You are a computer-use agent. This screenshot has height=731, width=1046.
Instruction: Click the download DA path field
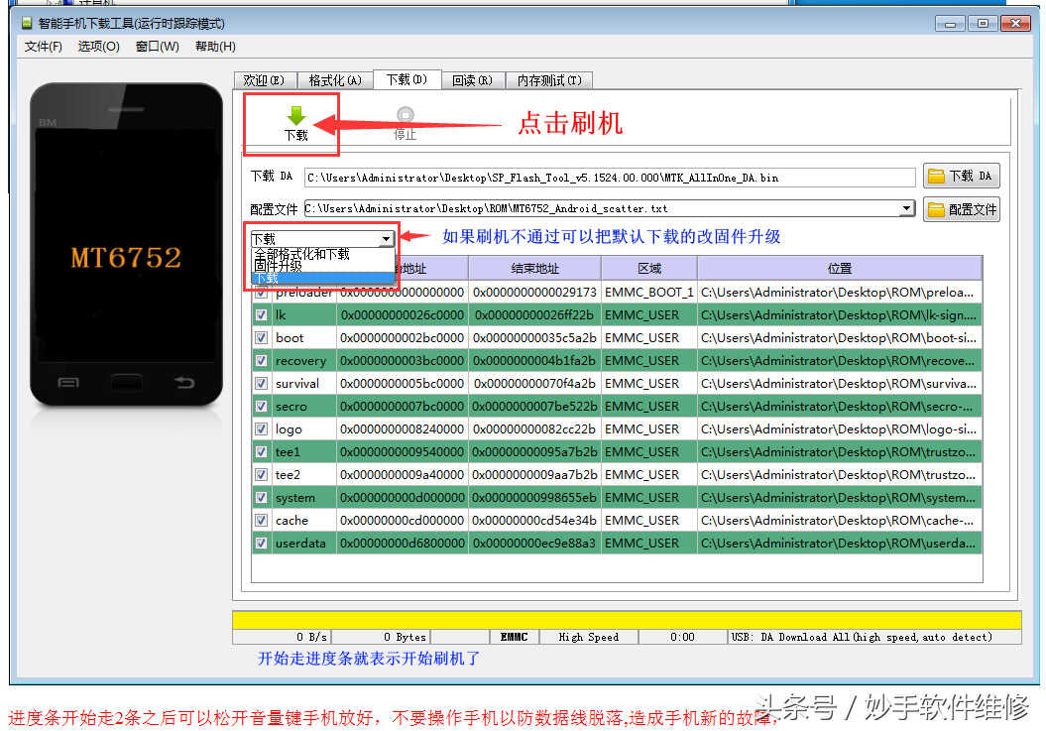609,178
